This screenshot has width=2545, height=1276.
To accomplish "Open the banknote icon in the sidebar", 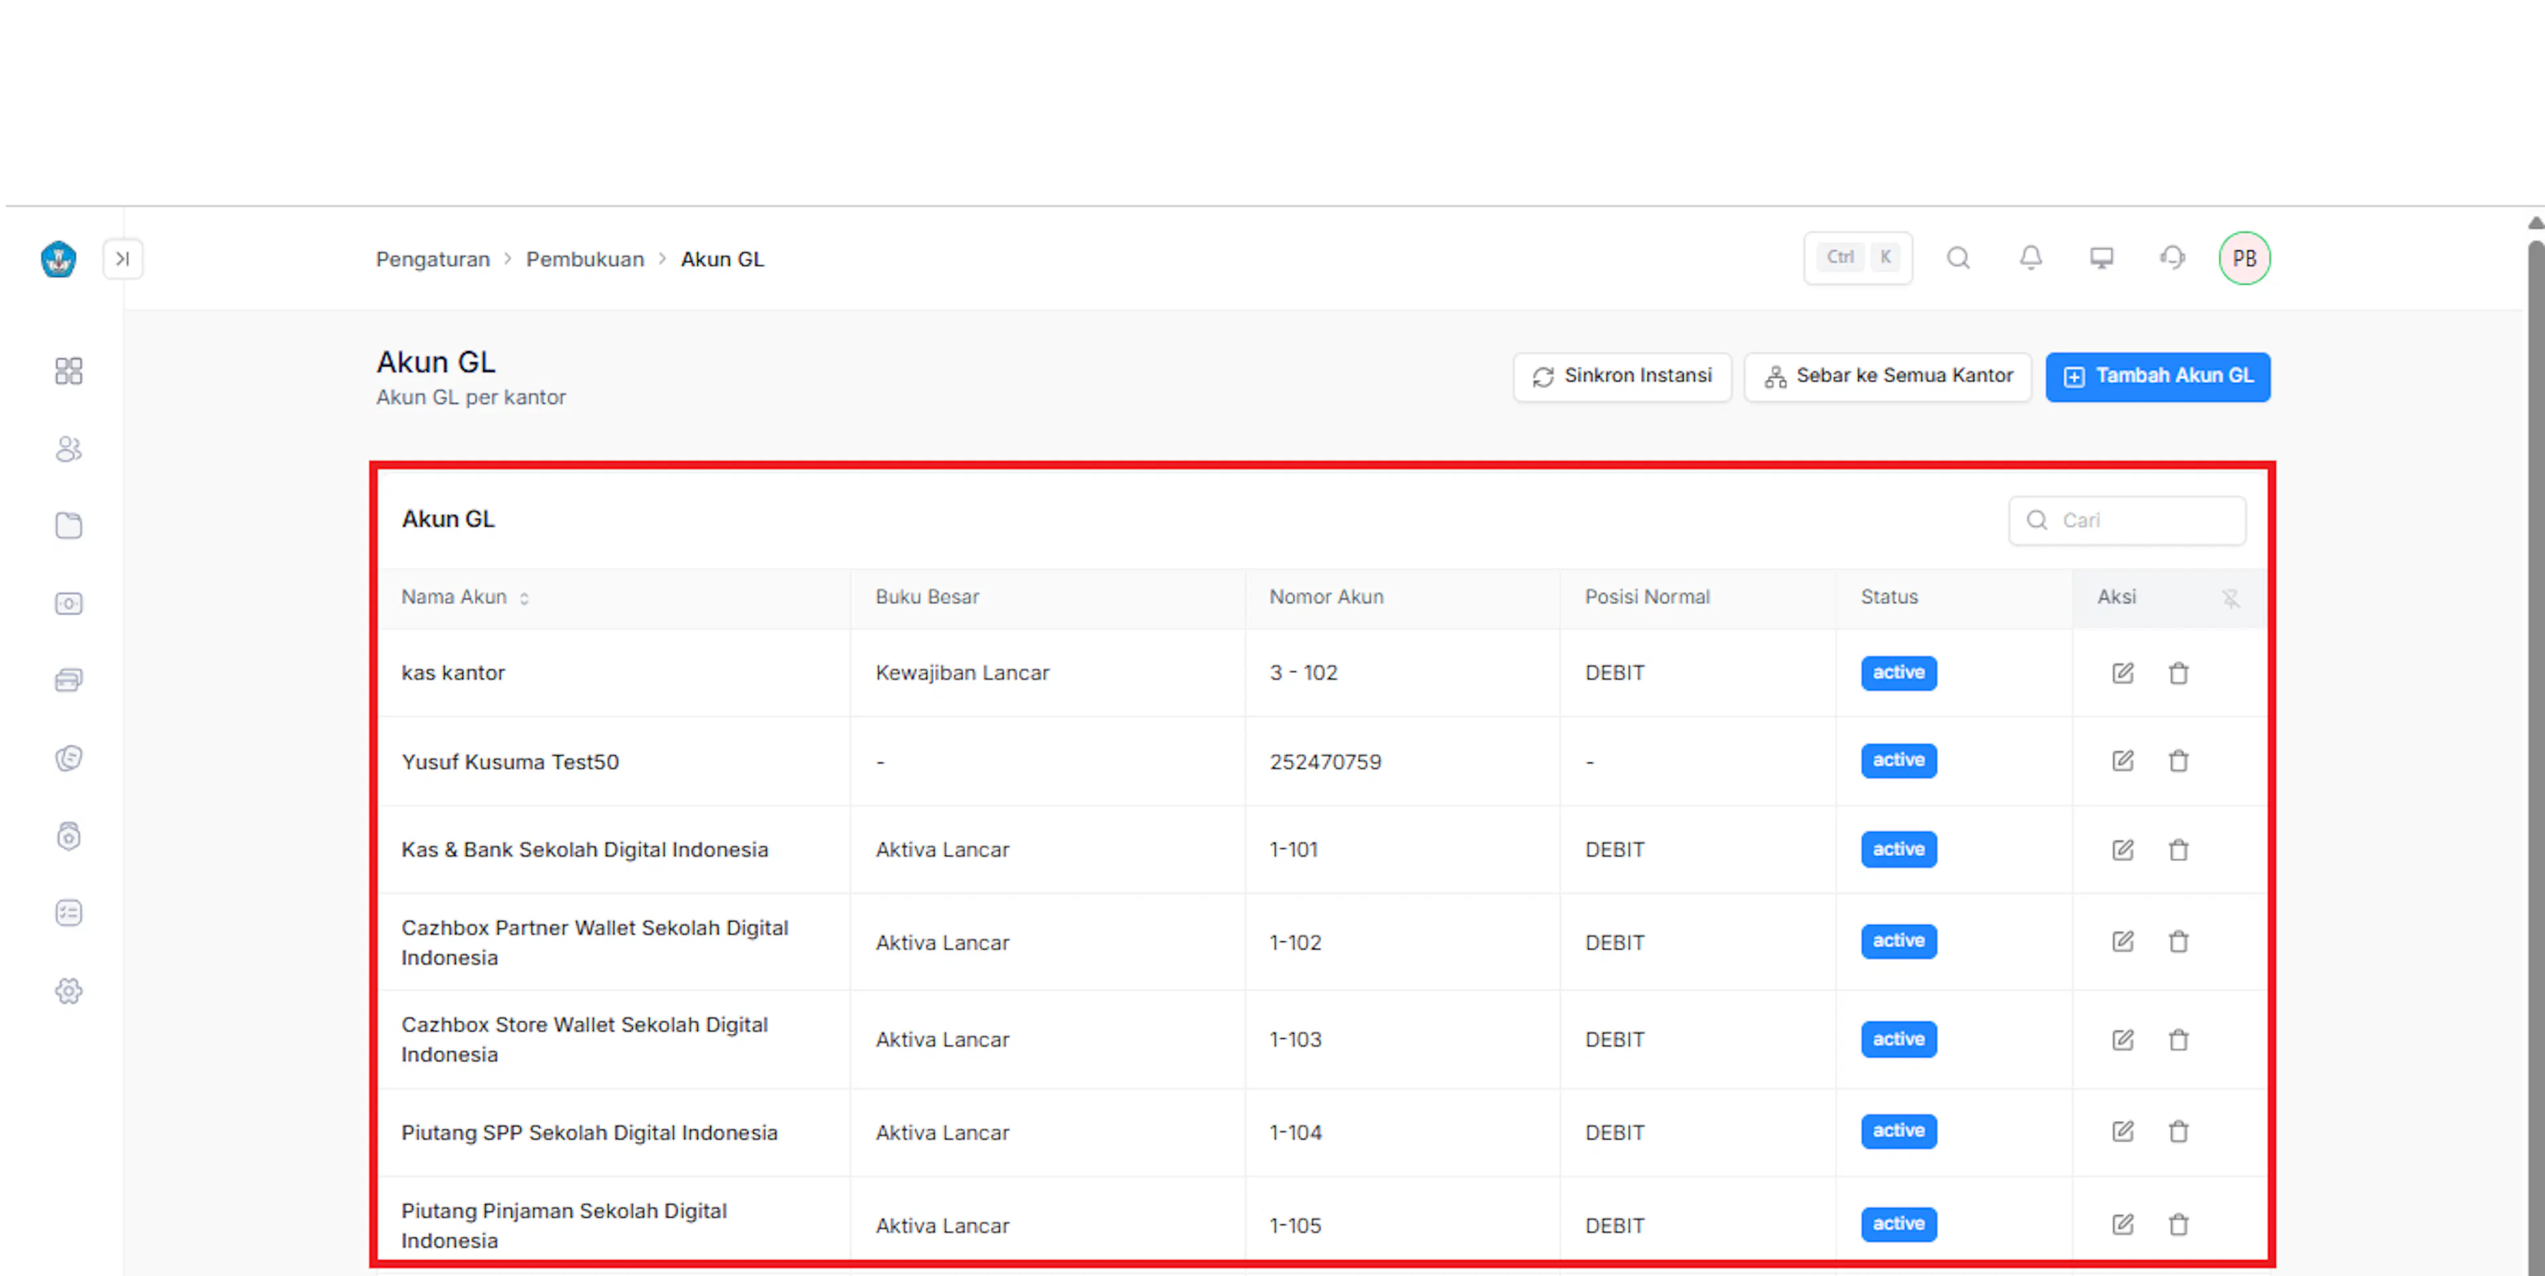I will 68,604.
